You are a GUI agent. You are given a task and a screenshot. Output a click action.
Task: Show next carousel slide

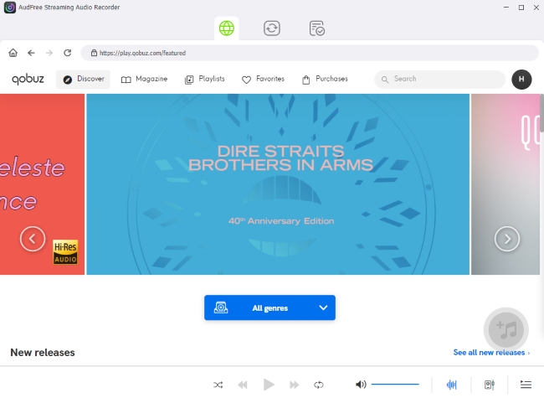pyautogui.click(x=507, y=239)
